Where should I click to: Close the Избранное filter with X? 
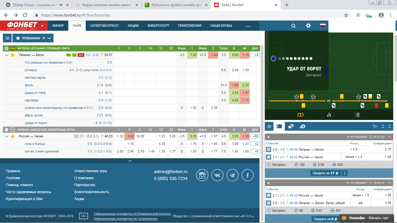tap(44, 38)
